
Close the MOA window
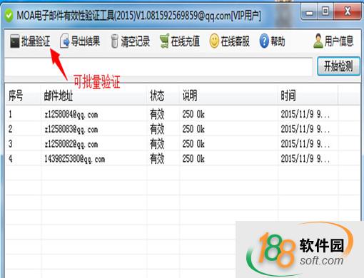click(x=348, y=11)
